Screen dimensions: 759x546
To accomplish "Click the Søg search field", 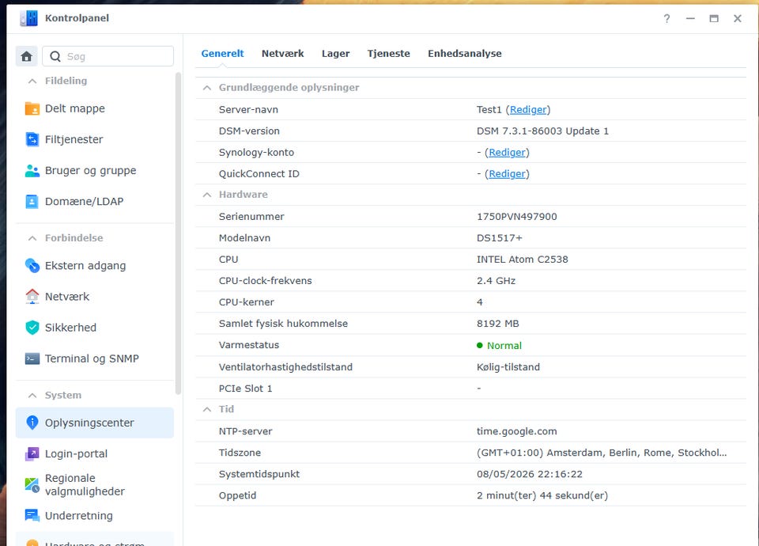I will (108, 56).
